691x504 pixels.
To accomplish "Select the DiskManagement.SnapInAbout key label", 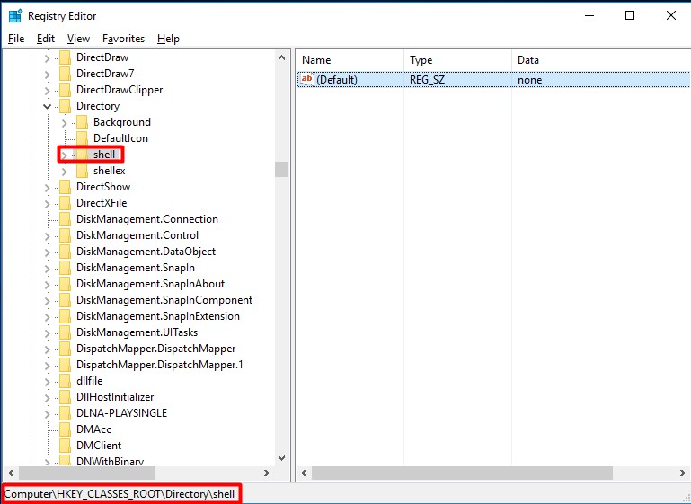I will click(x=150, y=284).
